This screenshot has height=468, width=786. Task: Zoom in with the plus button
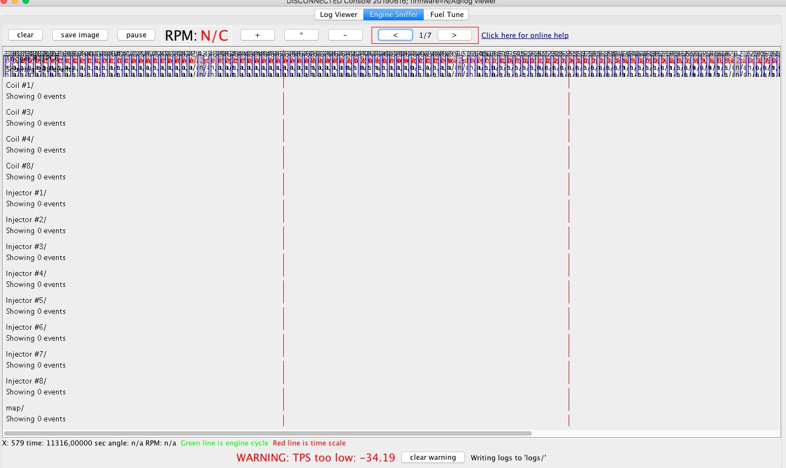tap(257, 35)
